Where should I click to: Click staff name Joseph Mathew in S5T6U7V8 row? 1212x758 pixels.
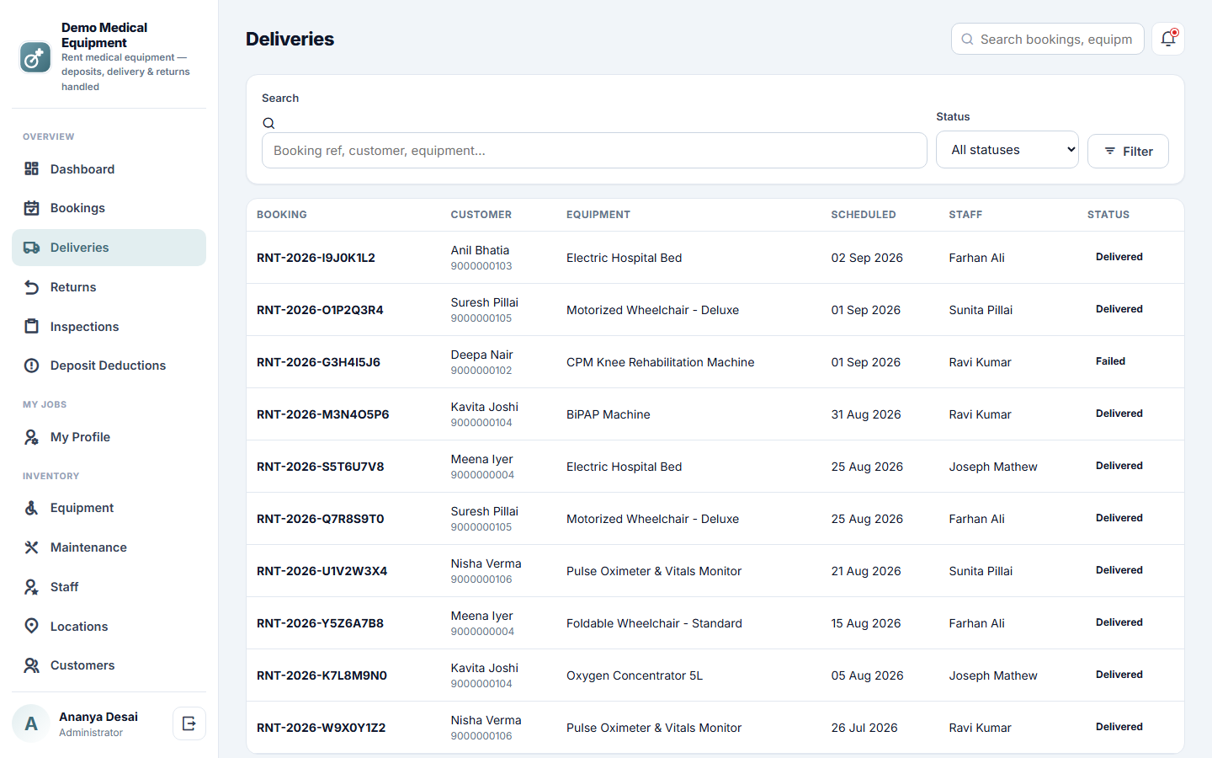[x=992, y=467]
